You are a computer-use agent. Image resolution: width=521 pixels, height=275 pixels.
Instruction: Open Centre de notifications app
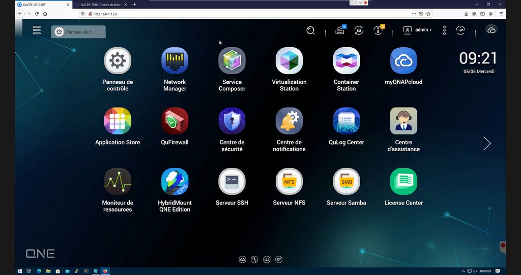click(289, 121)
